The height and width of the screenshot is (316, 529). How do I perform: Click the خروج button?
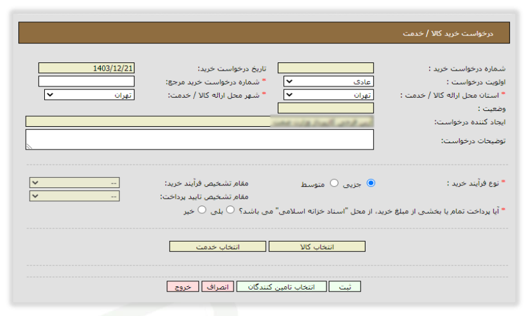click(x=183, y=286)
